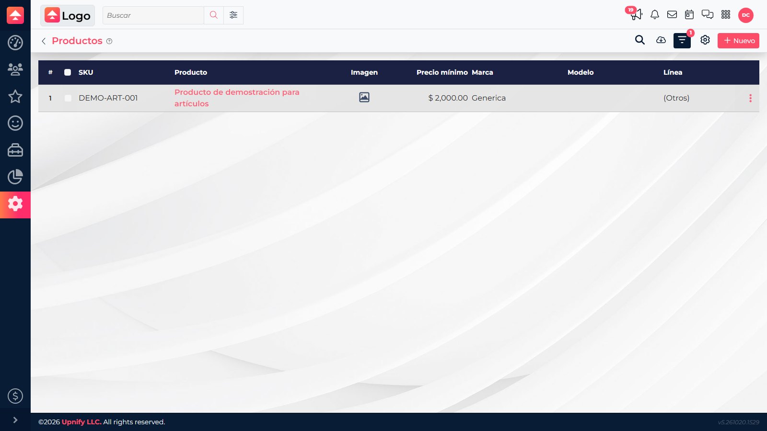
Task: Open the toolbox sidebar icon
Action: coord(15,150)
